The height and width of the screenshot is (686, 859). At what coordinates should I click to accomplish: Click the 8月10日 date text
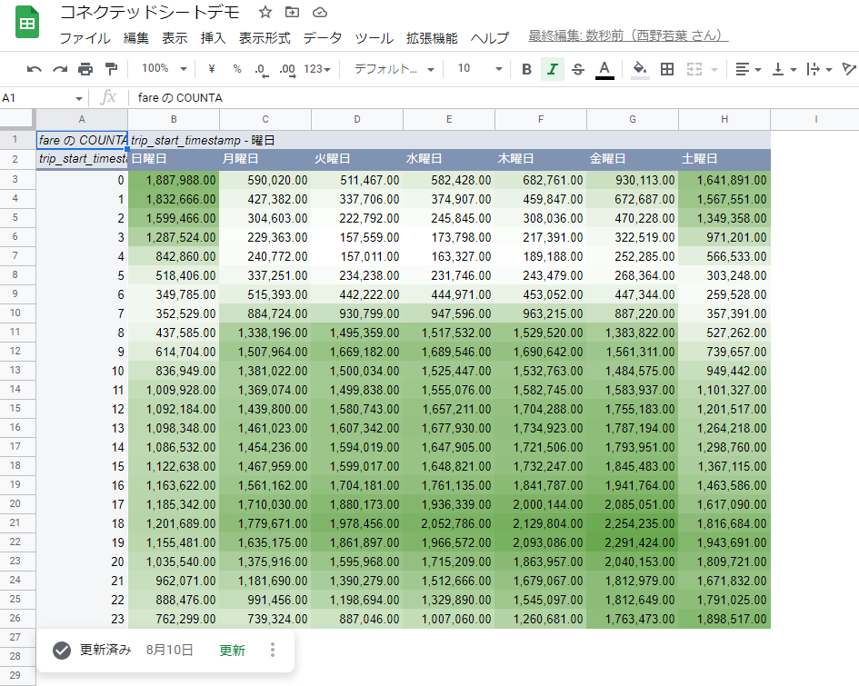[x=169, y=651]
